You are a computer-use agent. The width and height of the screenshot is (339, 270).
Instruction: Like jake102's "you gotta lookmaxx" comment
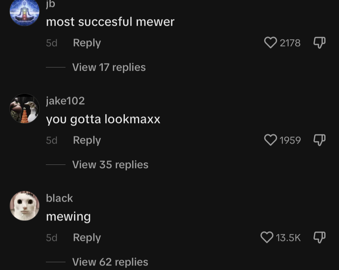[x=271, y=140]
